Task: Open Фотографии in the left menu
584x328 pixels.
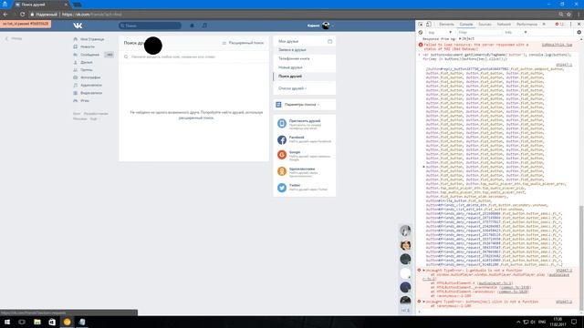Action: point(87,77)
